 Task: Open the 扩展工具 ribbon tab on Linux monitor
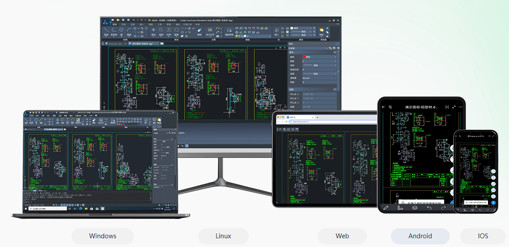point(188,24)
